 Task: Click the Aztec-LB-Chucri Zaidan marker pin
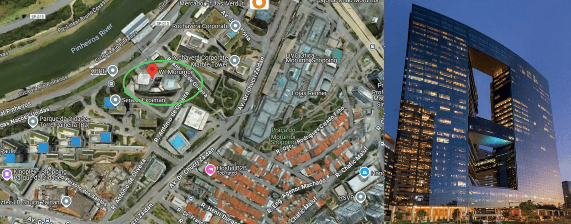coord(66,202)
